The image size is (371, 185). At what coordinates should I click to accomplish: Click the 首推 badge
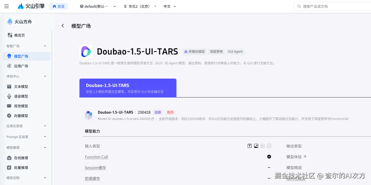(x=158, y=112)
